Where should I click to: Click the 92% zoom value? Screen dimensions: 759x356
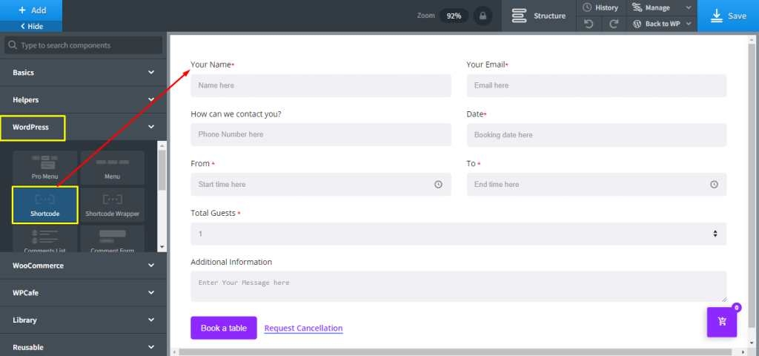click(454, 16)
